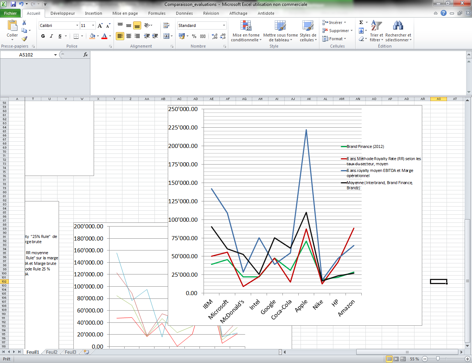Click the AutoSum sigma icon

361,23
